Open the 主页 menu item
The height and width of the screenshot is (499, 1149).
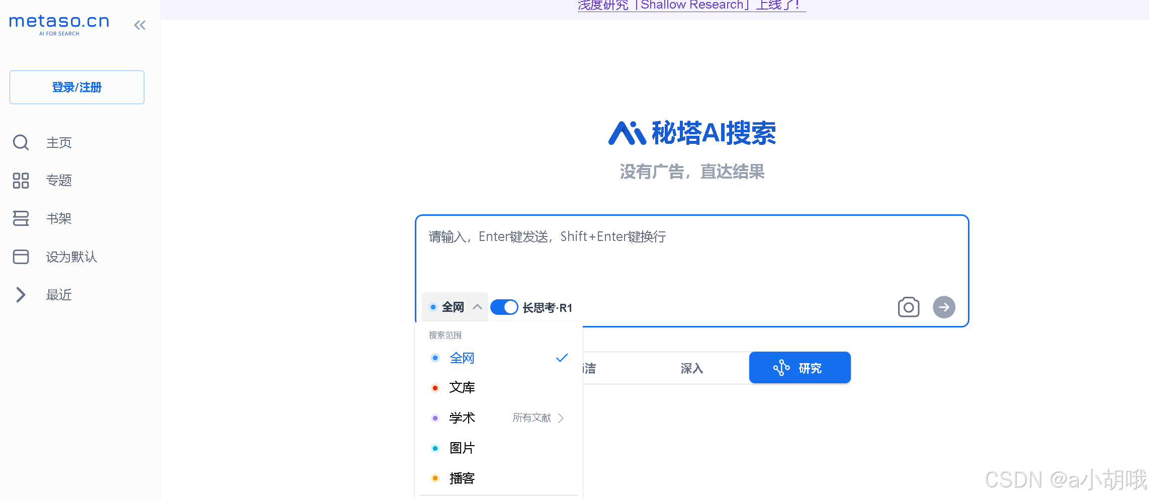click(59, 143)
